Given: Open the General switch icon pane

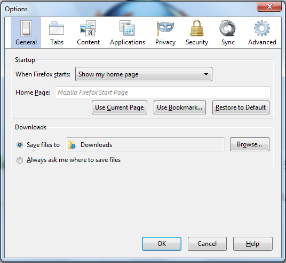Looking at the screenshot, I should point(26,28).
